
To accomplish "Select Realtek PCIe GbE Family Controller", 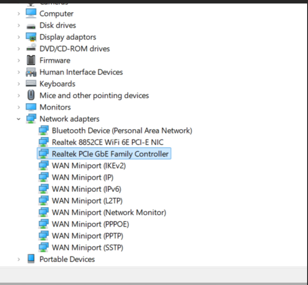I will [x=110, y=154].
